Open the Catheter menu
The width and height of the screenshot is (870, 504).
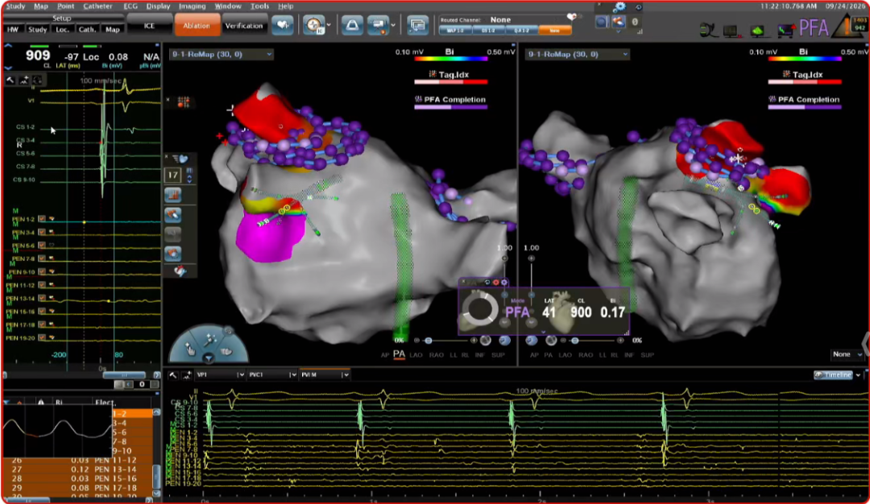pyautogui.click(x=97, y=6)
